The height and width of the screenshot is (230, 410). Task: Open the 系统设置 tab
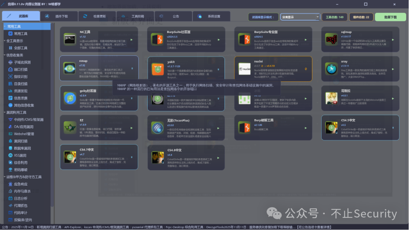(x=211, y=16)
